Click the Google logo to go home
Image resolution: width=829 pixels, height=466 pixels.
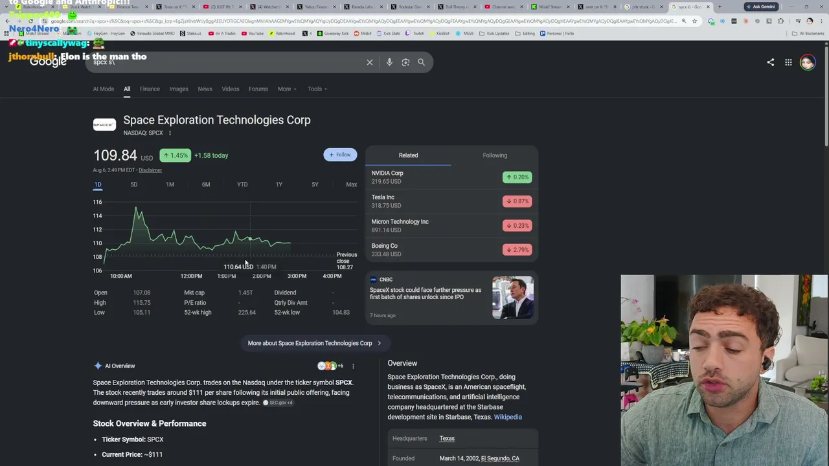[48, 62]
